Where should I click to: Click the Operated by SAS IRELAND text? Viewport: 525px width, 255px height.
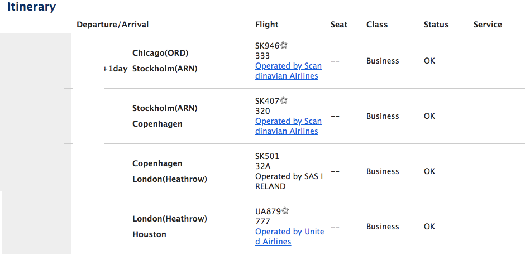(289, 181)
